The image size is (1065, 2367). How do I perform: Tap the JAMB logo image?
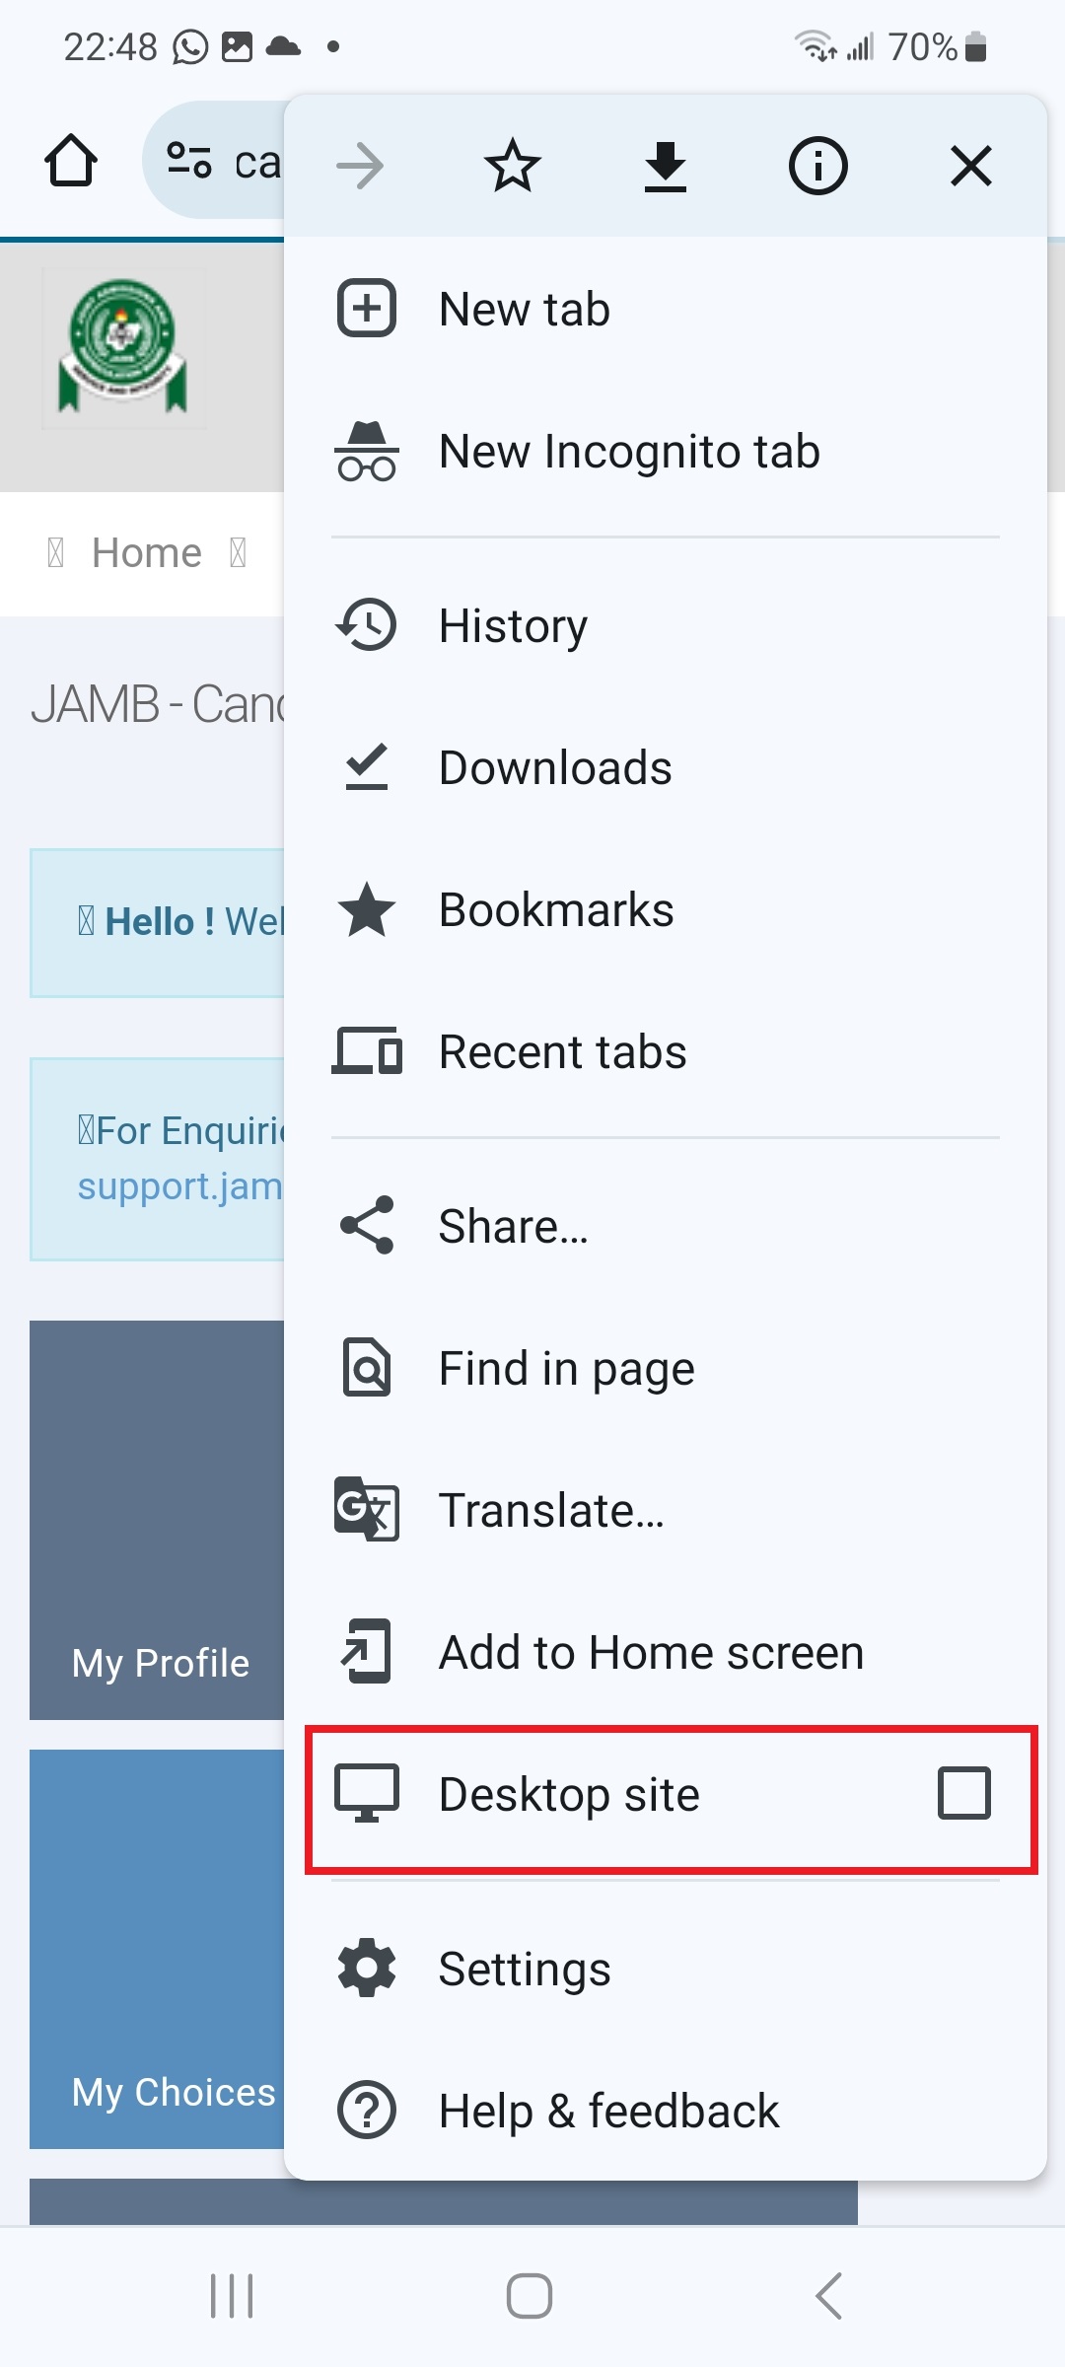coord(123,347)
